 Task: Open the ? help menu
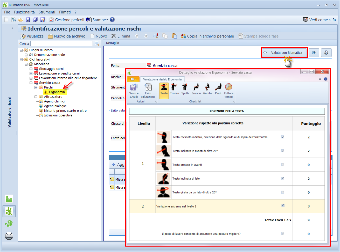point(75,12)
